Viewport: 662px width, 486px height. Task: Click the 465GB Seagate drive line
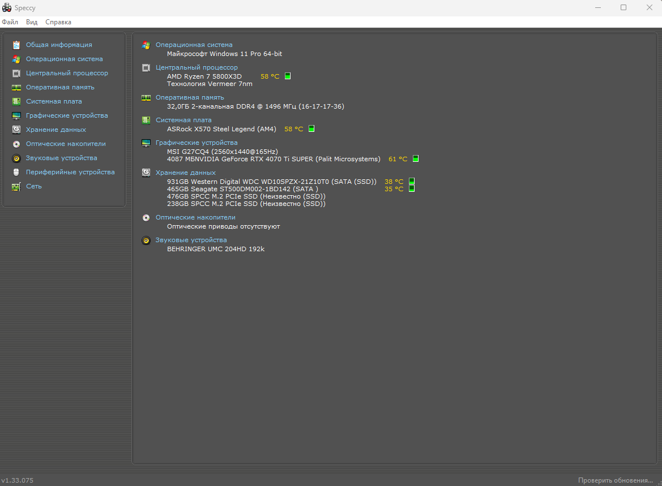tap(242, 189)
